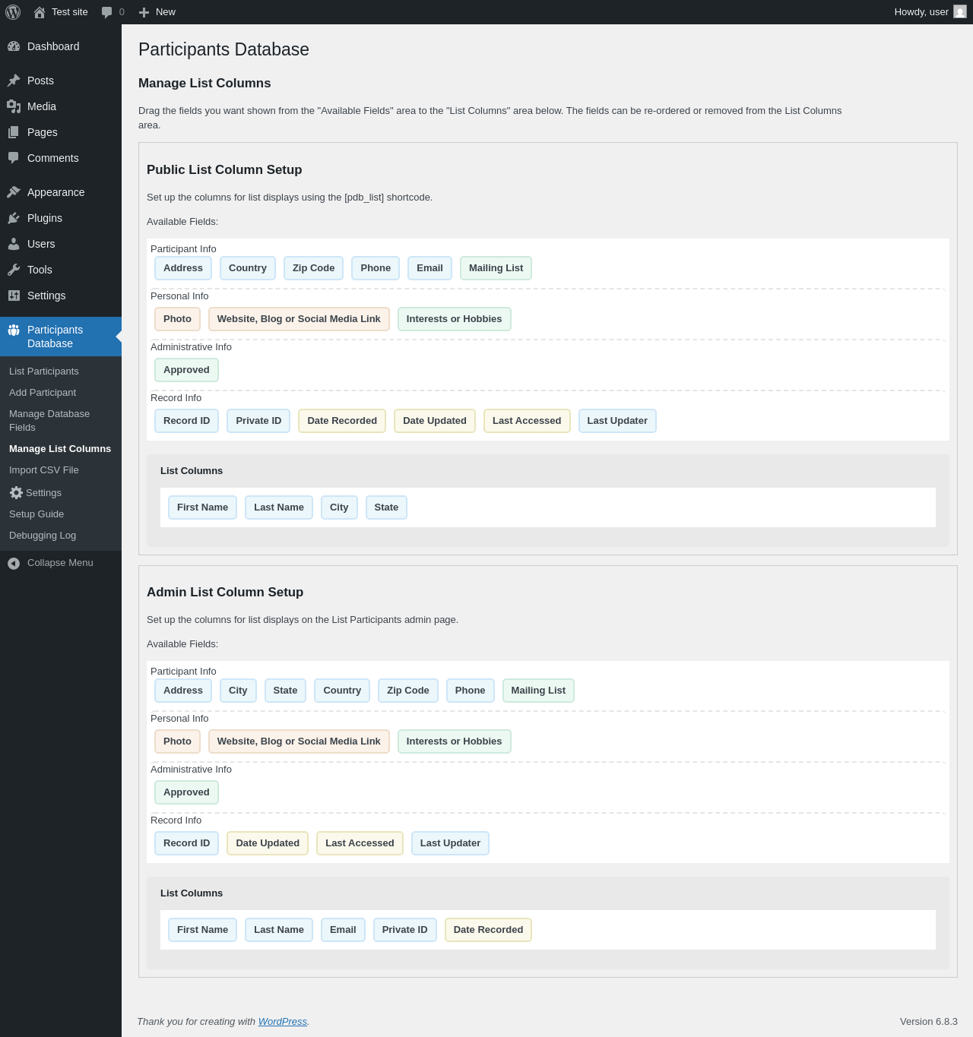This screenshot has height=1037, width=973.
Task: Click the Tools wrench icon
Action: (14, 270)
